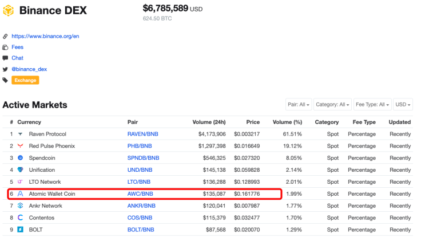The image size is (421, 237).
Task: Sort by the Volume (24h) column header
Action: 209,122
